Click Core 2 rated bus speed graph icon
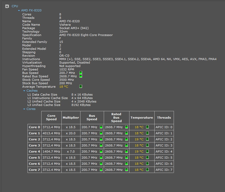 [127, 139]
